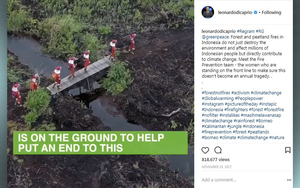This screenshot has height=188, width=300.
Task: Open the leonardodicaprio profile picture
Action: pyautogui.click(x=208, y=12)
